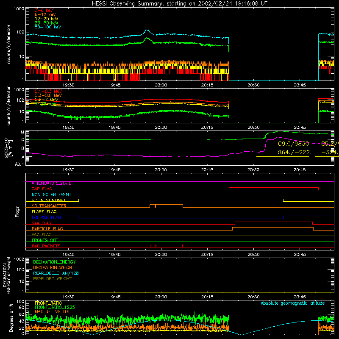Select the 'ECLIPSE_FLAG' flag label

[x=46, y=217]
